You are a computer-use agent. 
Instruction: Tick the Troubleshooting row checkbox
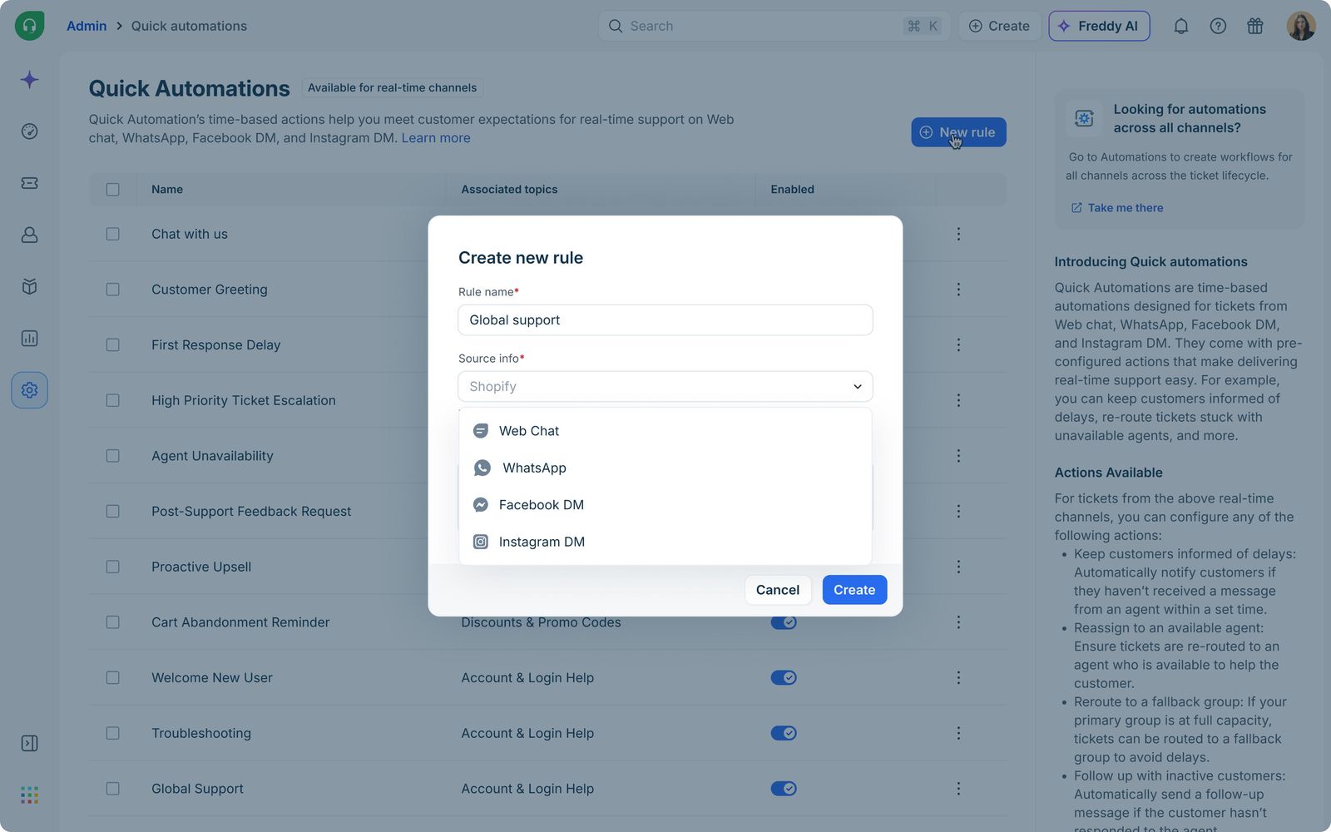[x=112, y=733]
